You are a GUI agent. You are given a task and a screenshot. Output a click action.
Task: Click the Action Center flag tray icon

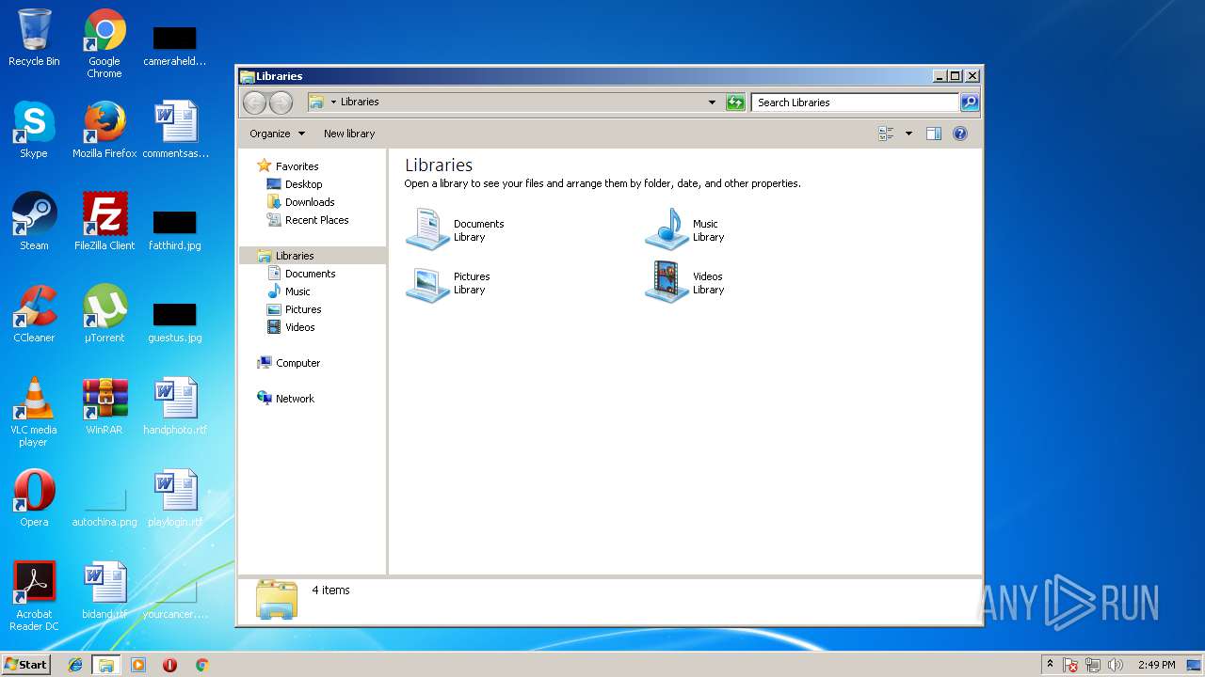click(x=1070, y=665)
